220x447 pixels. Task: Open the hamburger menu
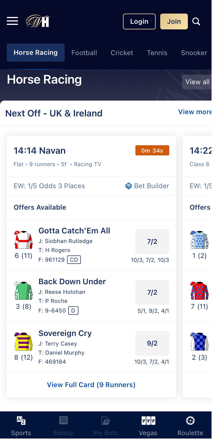(x=12, y=21)
